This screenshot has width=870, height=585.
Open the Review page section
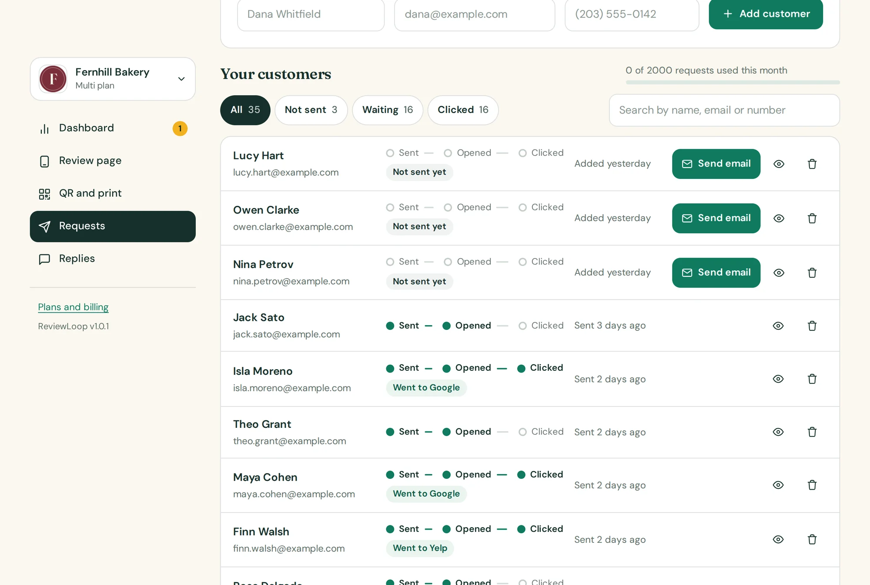click(x=113, y=161)
